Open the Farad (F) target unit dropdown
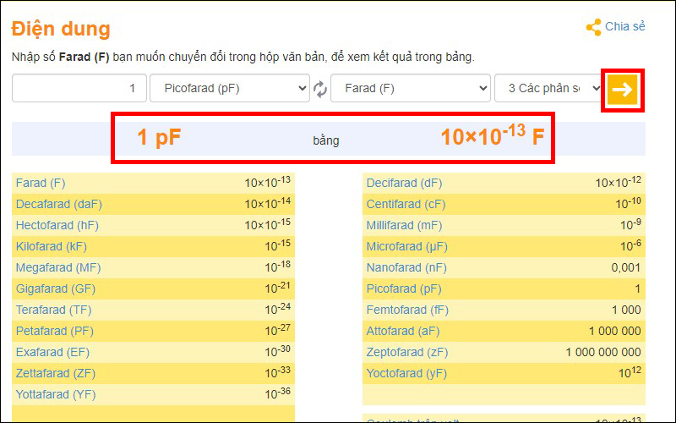 pyautogui.click(x=411, y=89)
